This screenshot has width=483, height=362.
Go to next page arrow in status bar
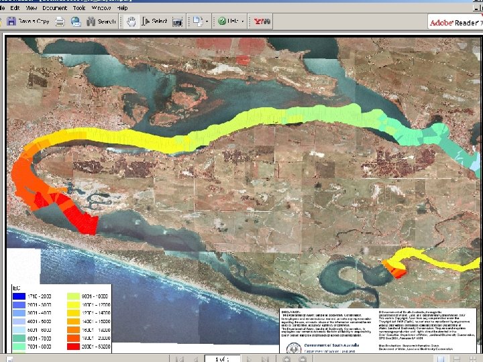[248, 359]
